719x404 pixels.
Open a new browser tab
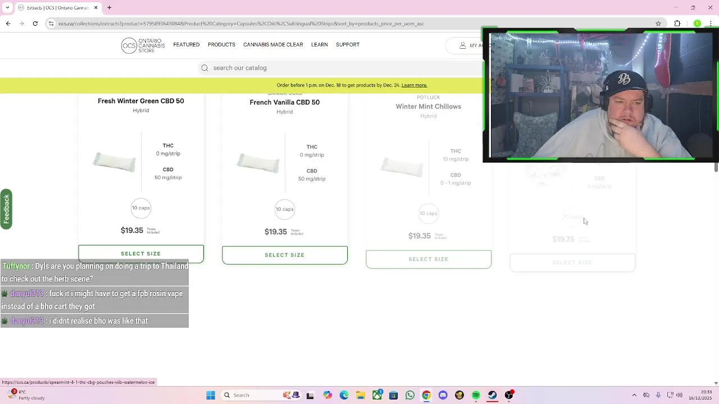click(110, 8)
